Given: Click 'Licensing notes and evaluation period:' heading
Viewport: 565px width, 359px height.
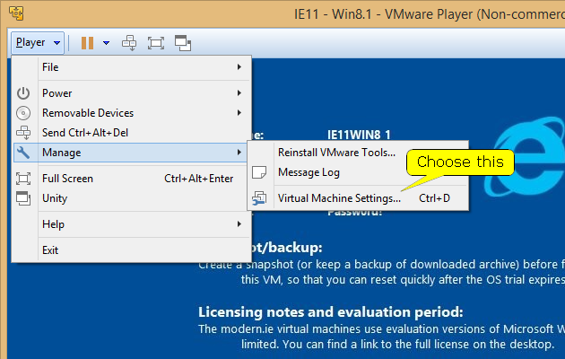Looking at the screenshot, I should (330, 311).
